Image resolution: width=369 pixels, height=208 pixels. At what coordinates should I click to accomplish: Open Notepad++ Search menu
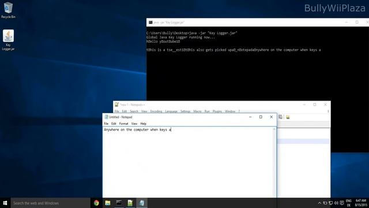pyautogui.click(x=134, y=112)
